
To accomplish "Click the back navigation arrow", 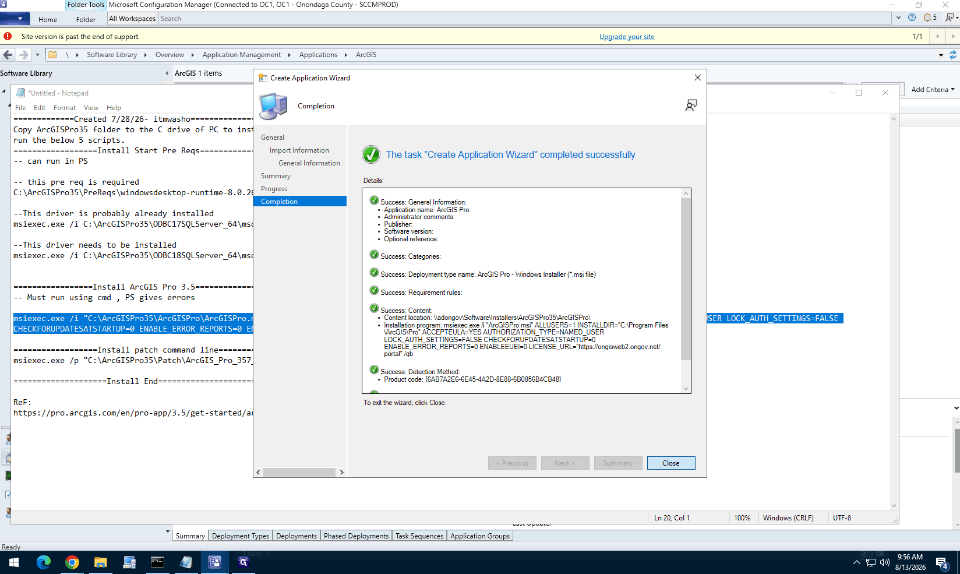I will coord(8,55).
